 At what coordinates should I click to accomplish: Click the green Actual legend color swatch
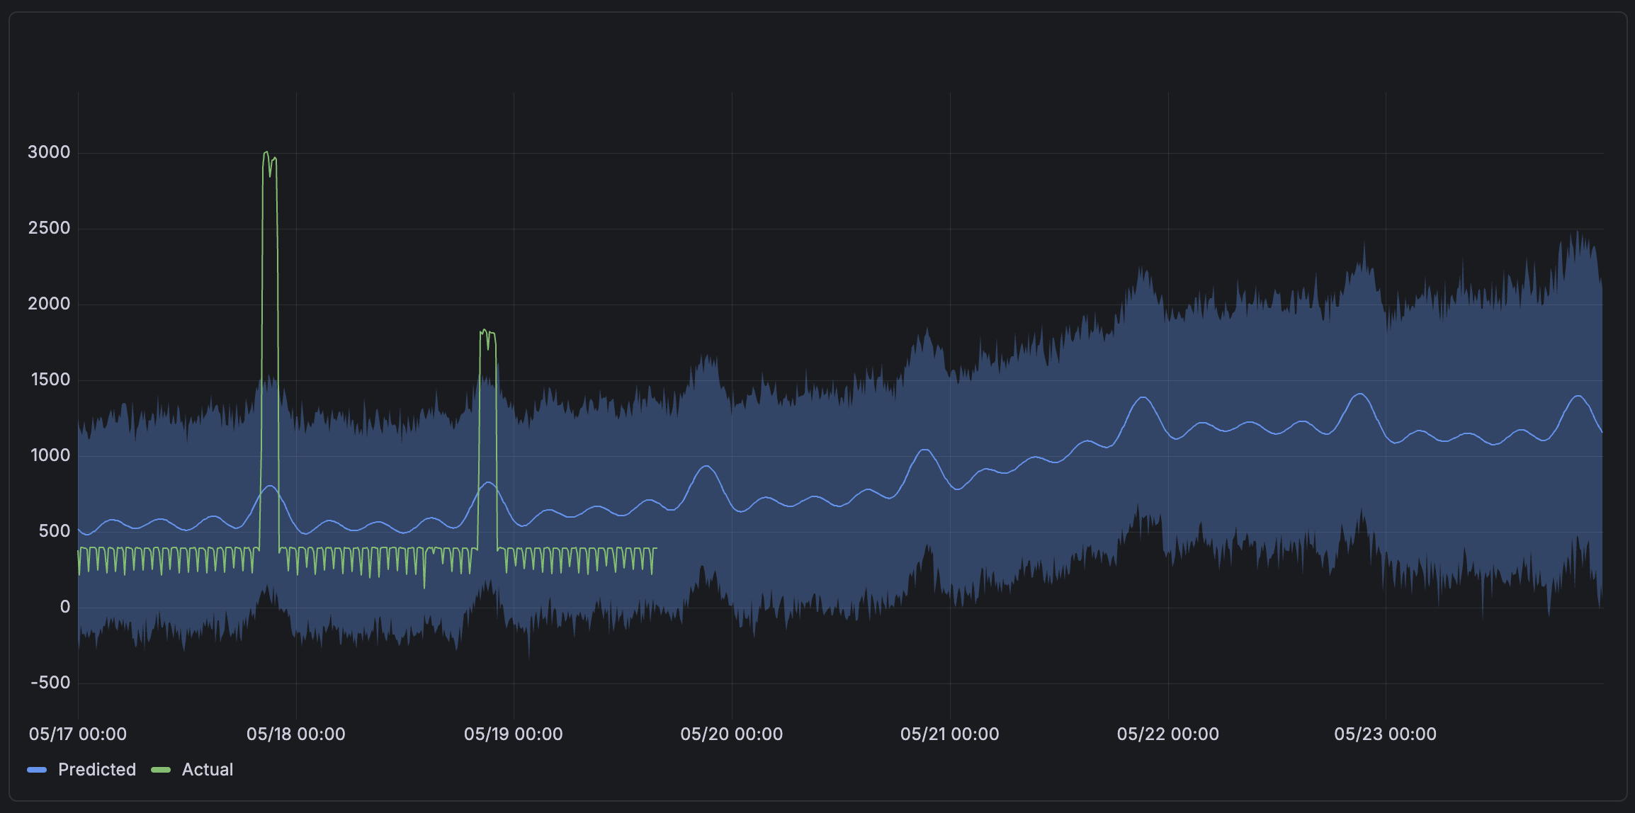point(161,770)
